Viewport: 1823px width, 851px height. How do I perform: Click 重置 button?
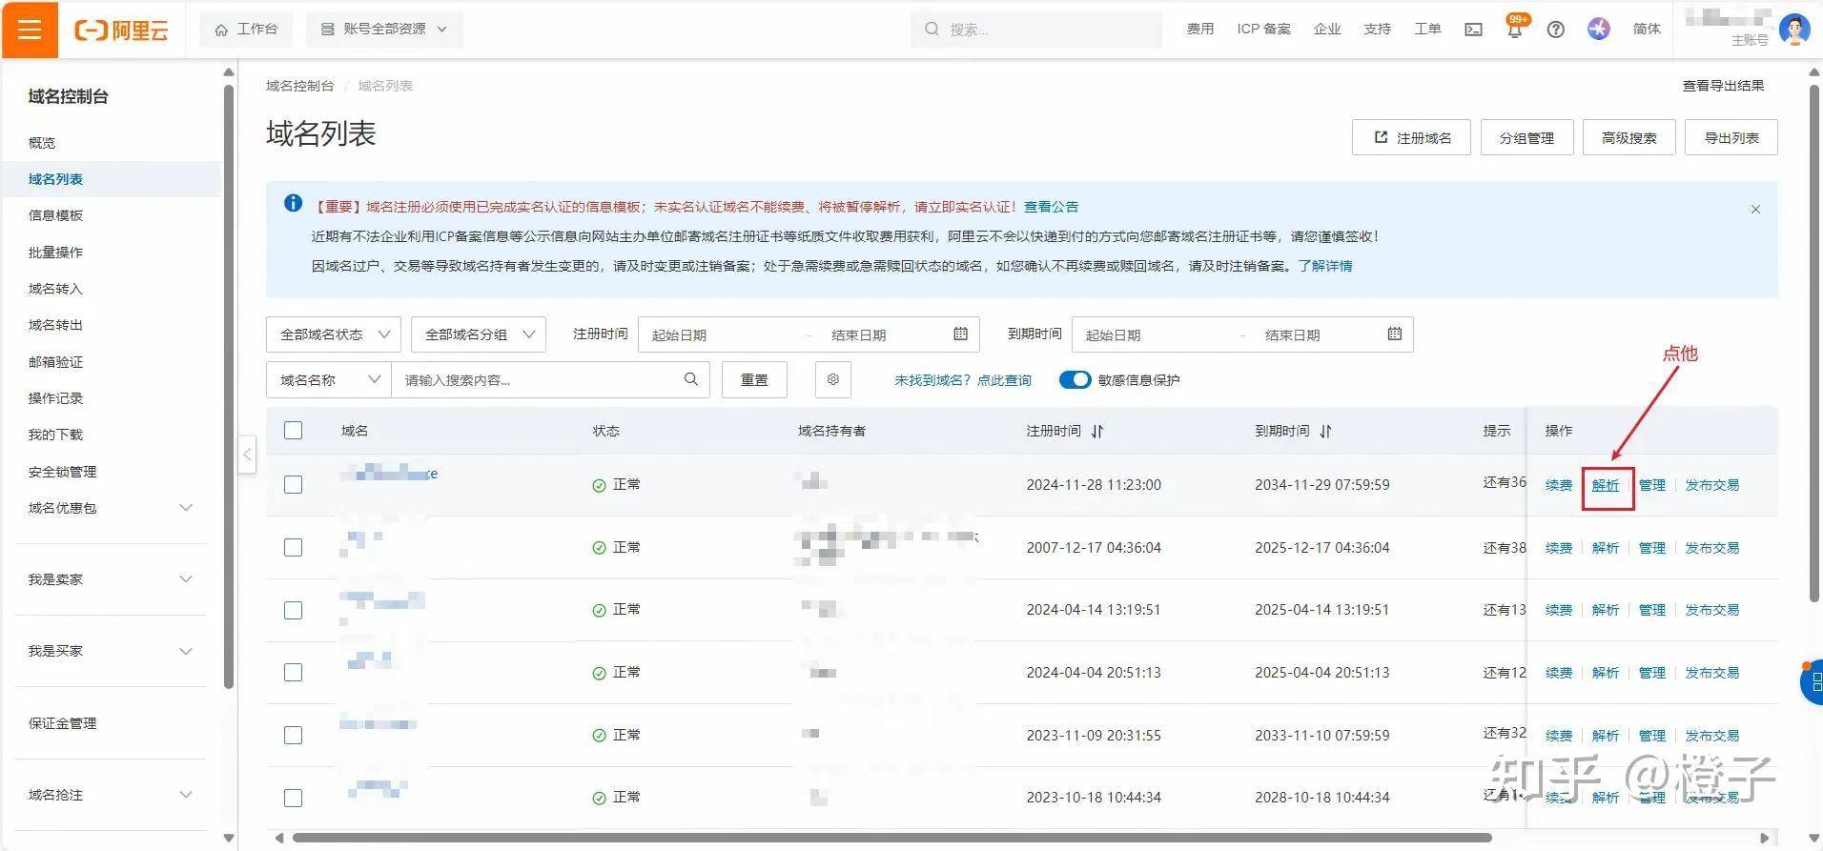(x=754, y=379)
